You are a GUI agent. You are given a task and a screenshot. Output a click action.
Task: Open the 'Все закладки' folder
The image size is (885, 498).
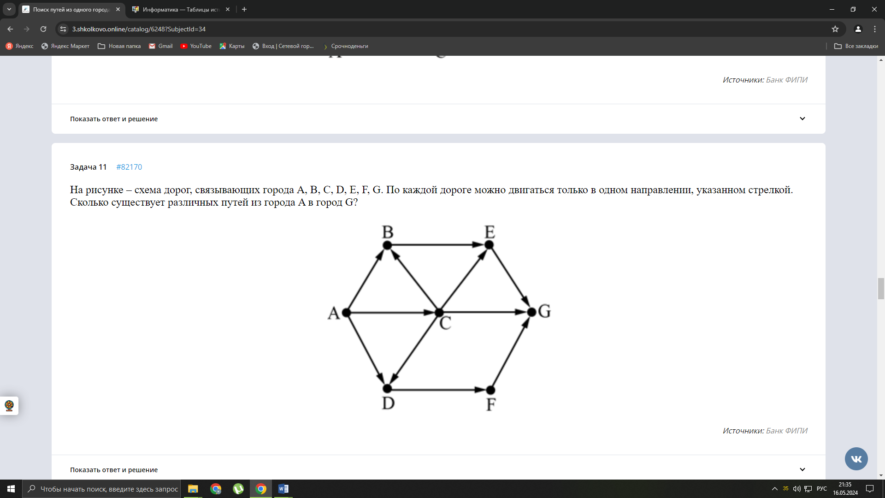[856, 46]
